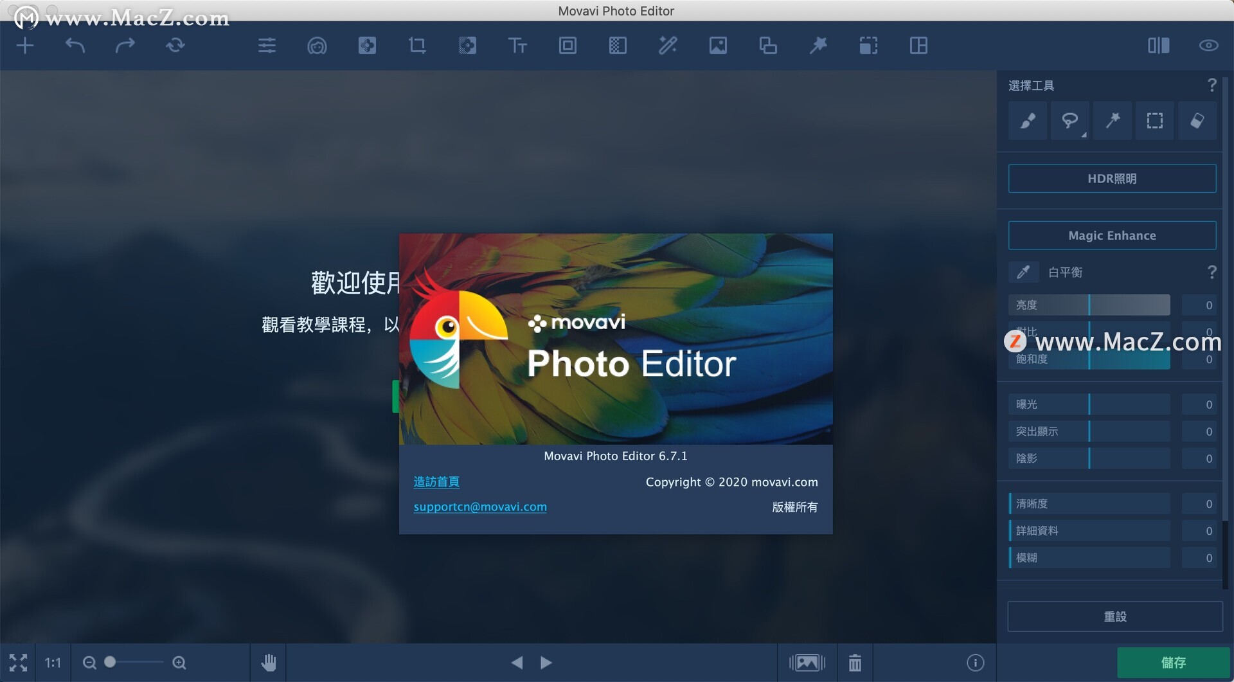Click the supportcn@movavi.com email link
1234x682 pixels.
(x=480, y=507)
